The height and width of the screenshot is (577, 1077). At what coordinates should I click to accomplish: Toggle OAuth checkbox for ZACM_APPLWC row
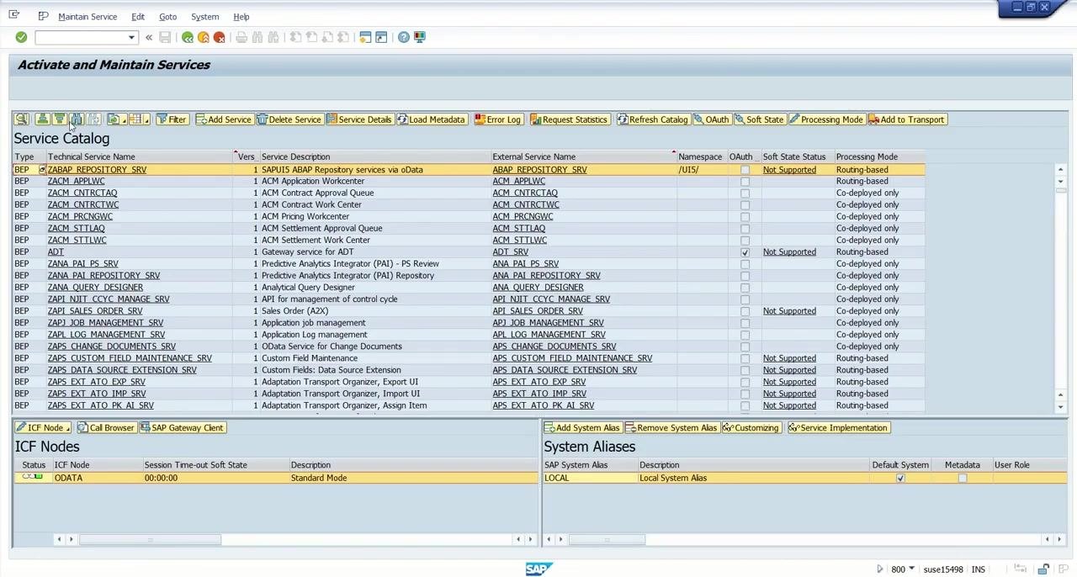point(745,182)
